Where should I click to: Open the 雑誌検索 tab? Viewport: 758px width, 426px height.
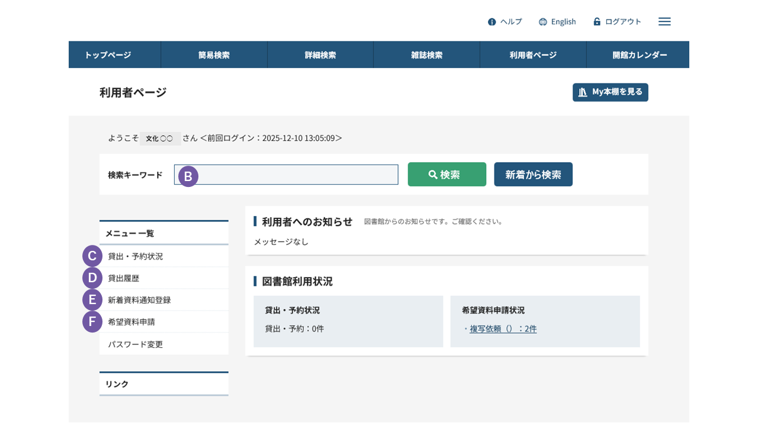[x=426, y=55]
